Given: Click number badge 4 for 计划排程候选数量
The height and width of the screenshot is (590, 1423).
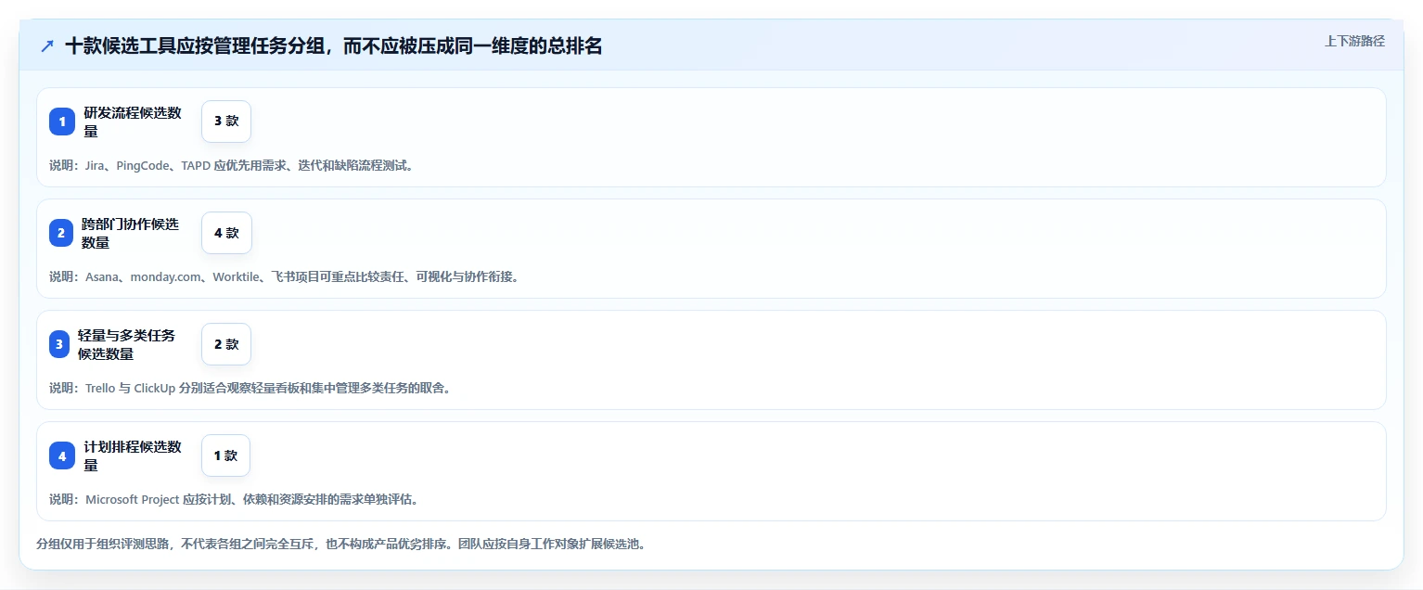Looking at the screenshot, I should tap(62, 455).
